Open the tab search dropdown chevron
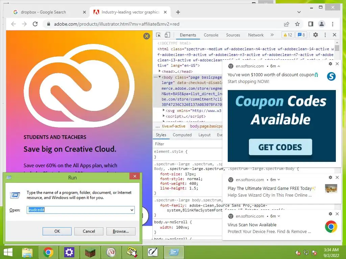 (x=299, y=12)
